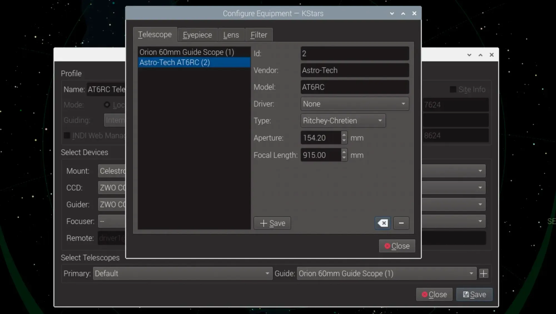Click the plus icon next to Guide dropdown
Viewport: 556px width, 314px height.
tap(483, 273)
